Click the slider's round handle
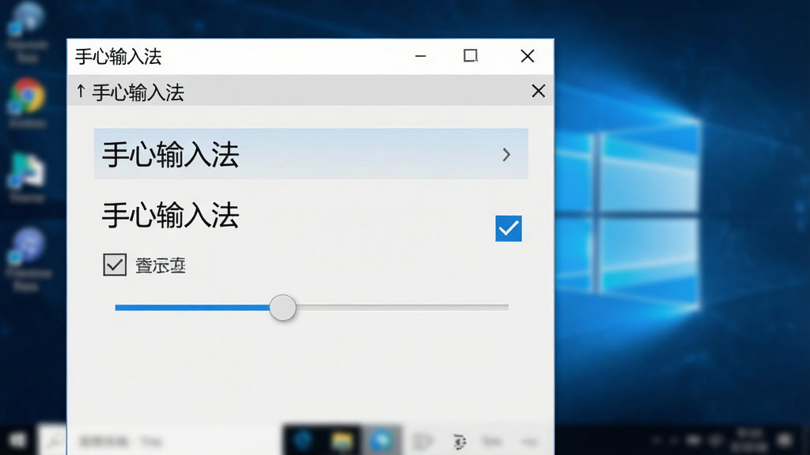The height and width of the screenshot is (455, 810). point(282,308)
